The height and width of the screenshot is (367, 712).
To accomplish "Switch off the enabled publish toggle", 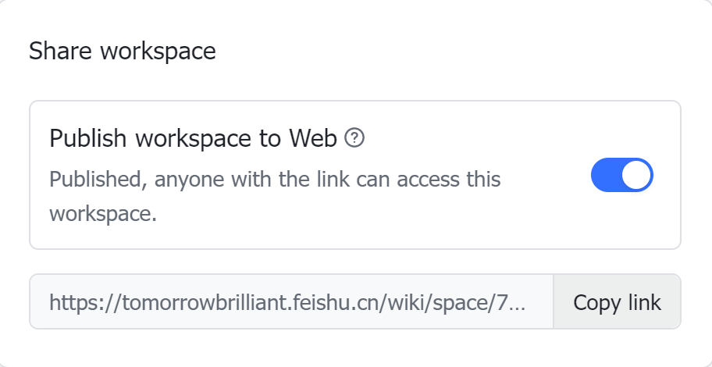I will [x=621, y=175].
